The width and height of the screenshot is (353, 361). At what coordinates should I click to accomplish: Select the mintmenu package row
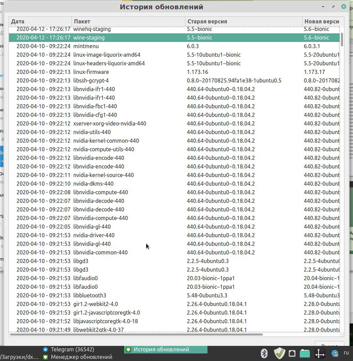[x=174, y=46]
